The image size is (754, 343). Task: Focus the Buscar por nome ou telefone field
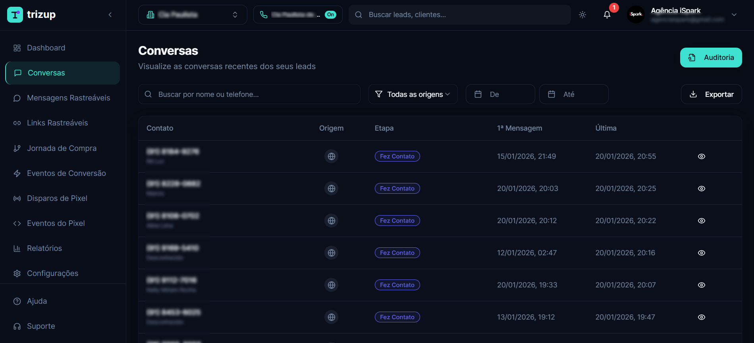tap(249, 94)
